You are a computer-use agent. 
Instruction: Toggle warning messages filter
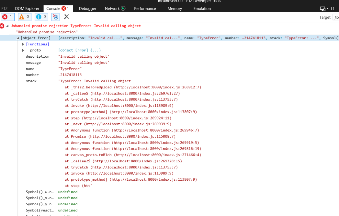point(24,17)
